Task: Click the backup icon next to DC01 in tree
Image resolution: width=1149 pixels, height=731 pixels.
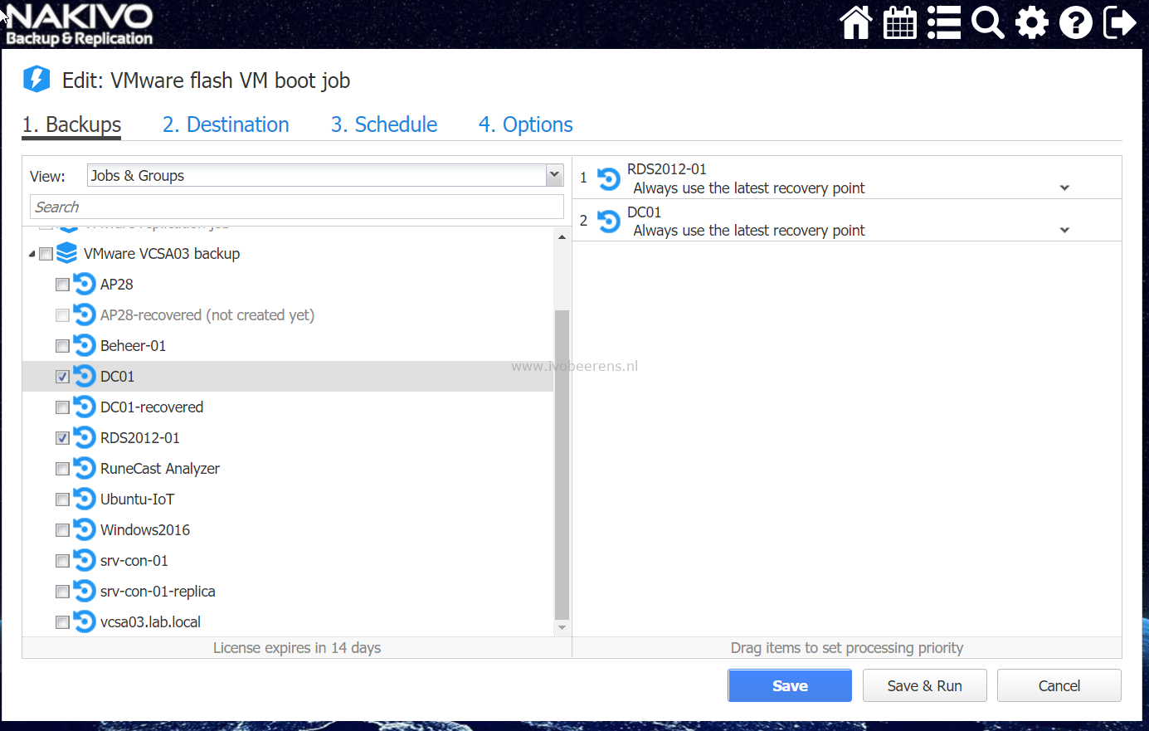Action: point(85,376)
